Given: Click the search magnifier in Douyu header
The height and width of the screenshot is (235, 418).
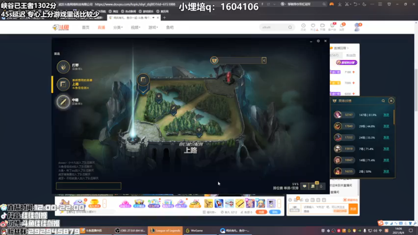Looking at the screenshot, I should pos(290,28).
